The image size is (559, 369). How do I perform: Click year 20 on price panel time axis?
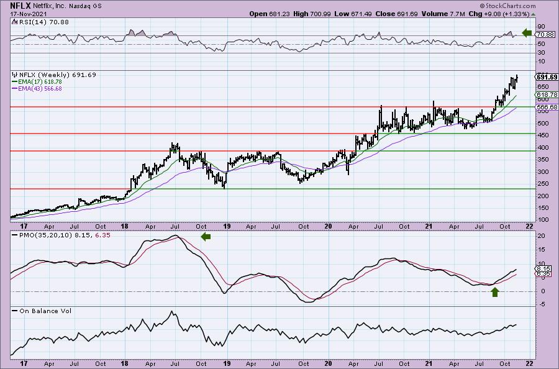coord(329,226)
